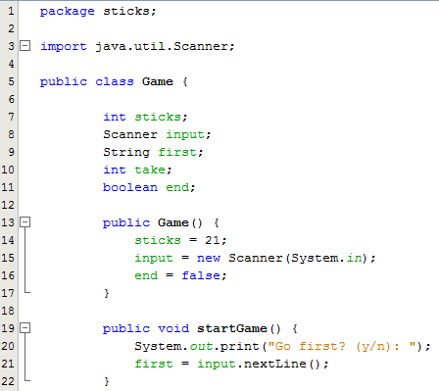Click the 'package' keyword on line 1
439x391 pixels.
click(68, 12)
